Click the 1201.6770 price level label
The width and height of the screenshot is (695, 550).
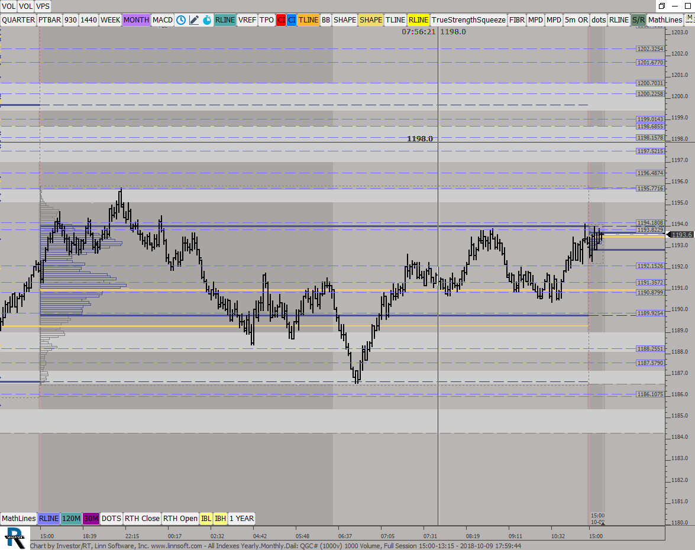point(650,63)
